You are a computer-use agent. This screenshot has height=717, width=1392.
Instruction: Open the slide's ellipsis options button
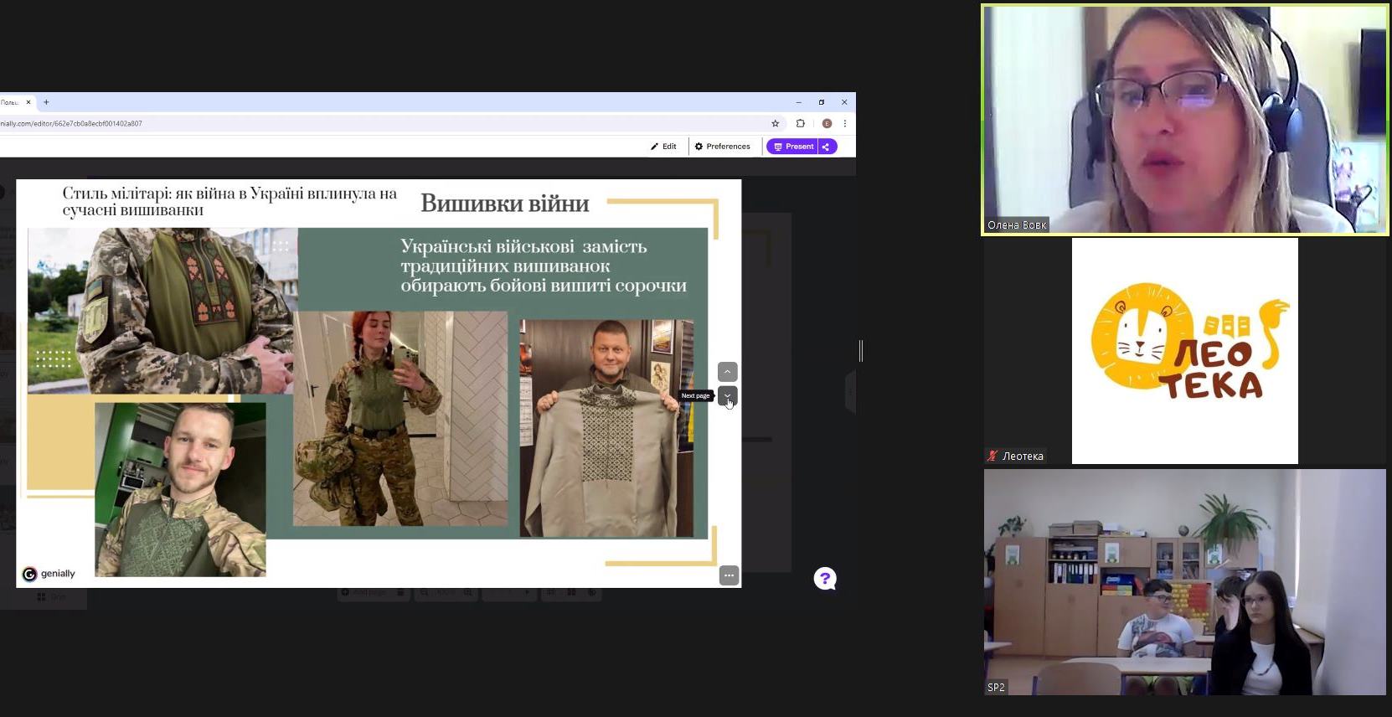pyautogui.click(x=729, y=575)
